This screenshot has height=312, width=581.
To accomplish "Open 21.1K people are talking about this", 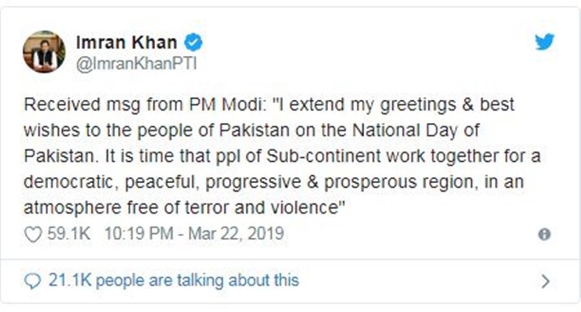I will (x=173, y=280).
